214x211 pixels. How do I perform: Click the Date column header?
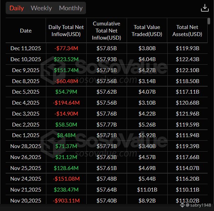pyautogui.click(x=26, y=30)
